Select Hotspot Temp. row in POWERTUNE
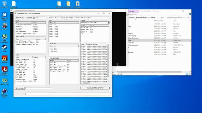This screenshot has height=113, width=202. pos(64,71)
